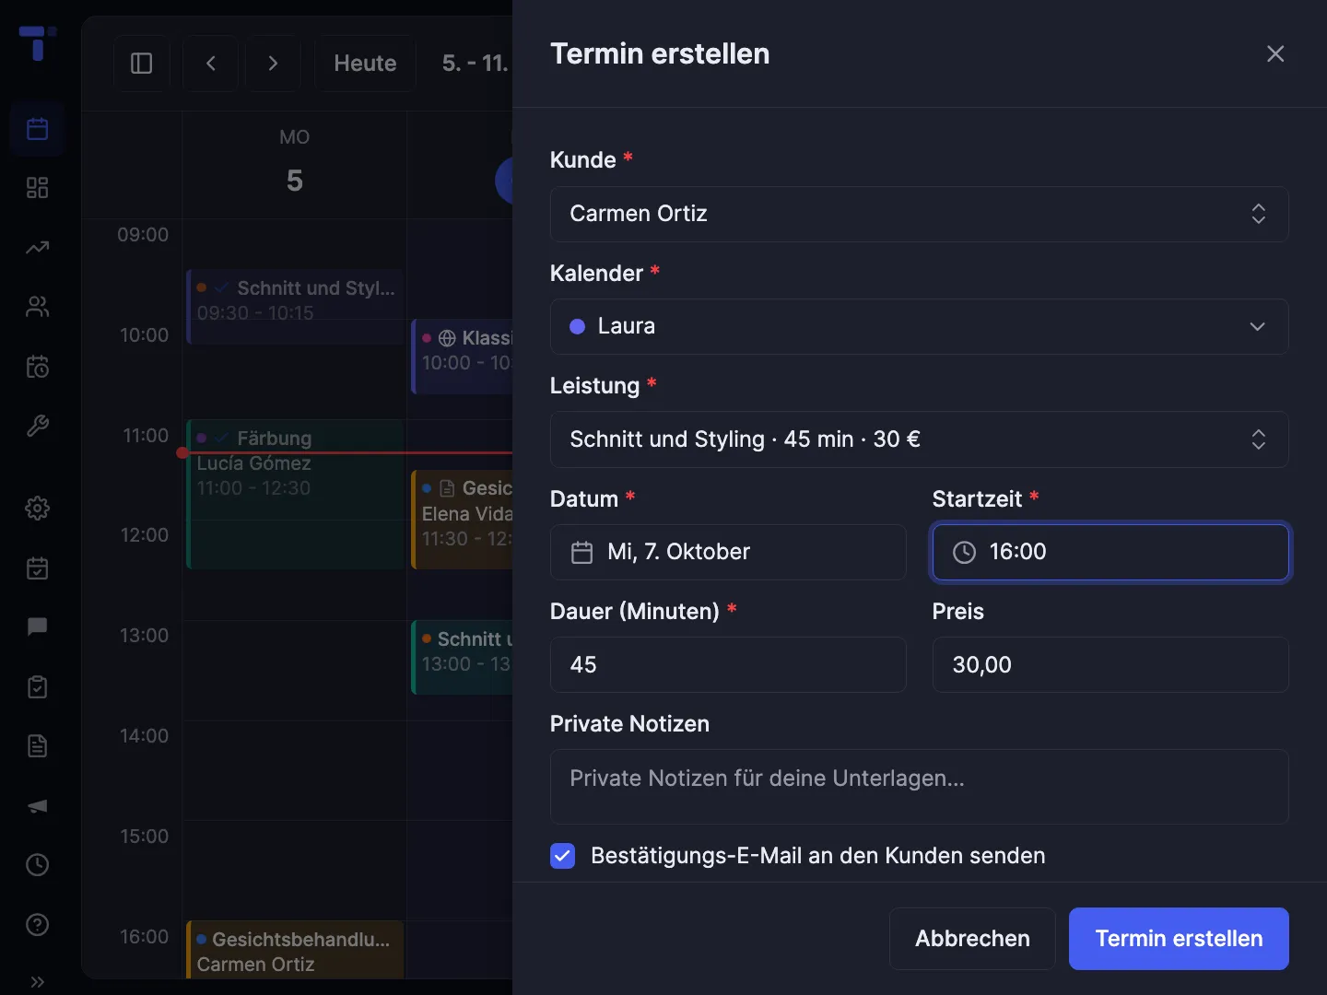Click the Preis field showing 30,00
The height and width of the screenshot is (995, 1327).
coord(1110,664)
